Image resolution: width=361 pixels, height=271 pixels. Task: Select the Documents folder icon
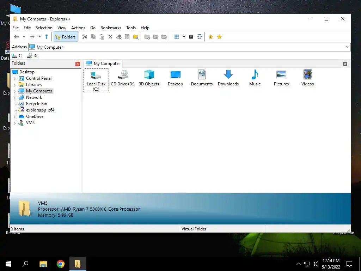202,78
